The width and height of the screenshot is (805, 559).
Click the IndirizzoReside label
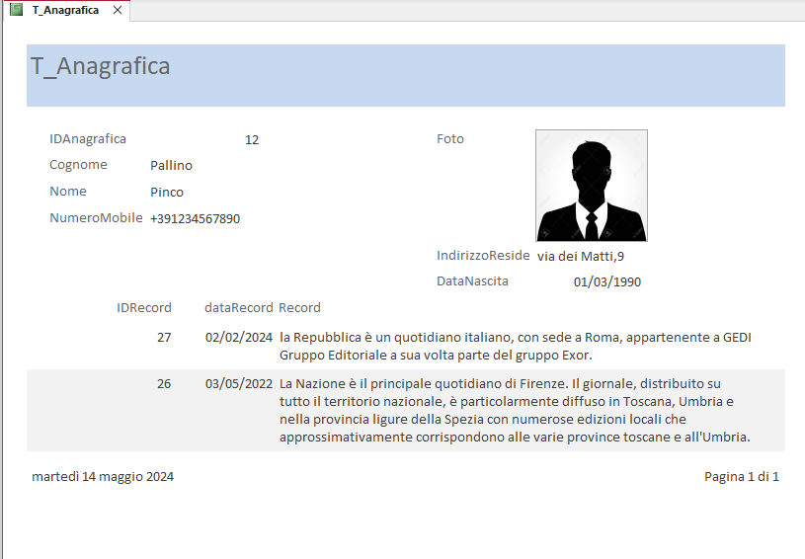pos(483,256)
